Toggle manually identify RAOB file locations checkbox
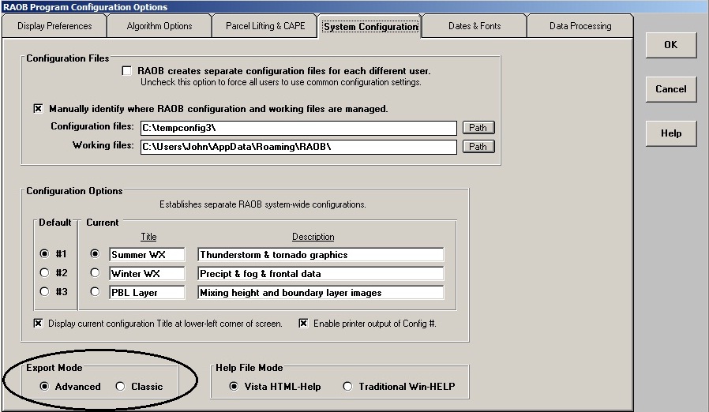 click(x=39, y=109)
